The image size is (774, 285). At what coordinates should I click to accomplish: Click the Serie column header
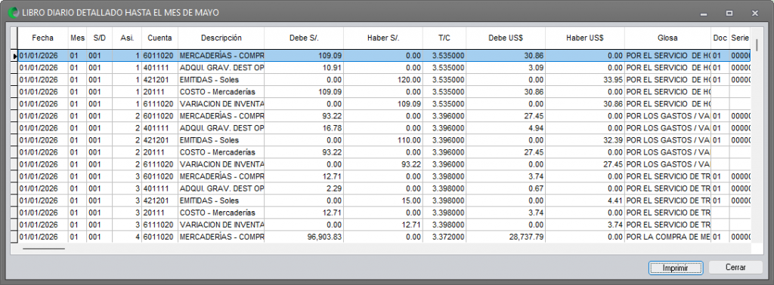tap(740, 38)
